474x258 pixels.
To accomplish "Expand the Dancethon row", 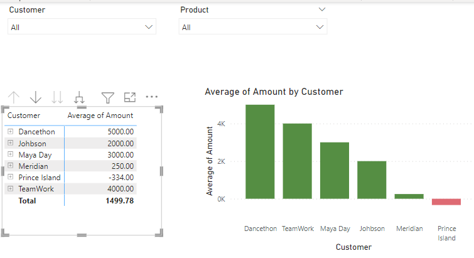I will point(10,131).
